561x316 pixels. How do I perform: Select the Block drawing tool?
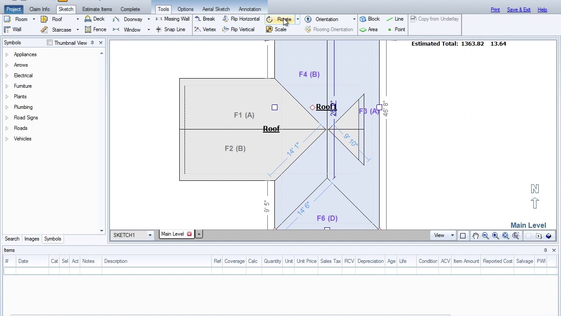[363, 19]
